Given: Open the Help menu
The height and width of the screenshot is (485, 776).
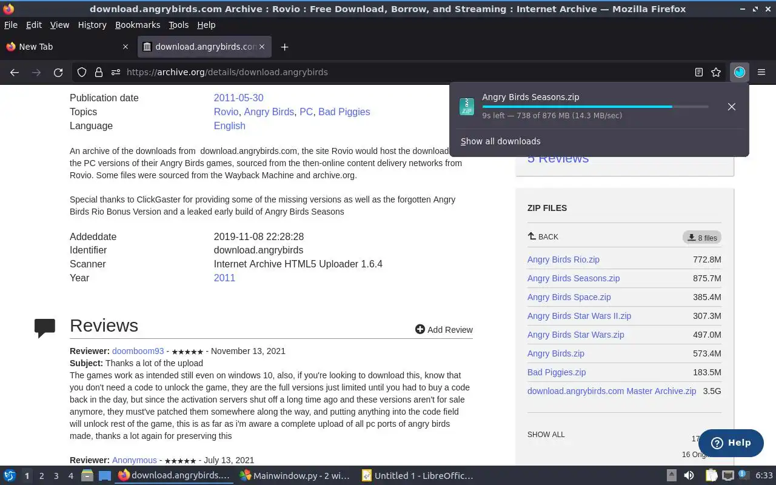Looking at the screenshot, I should coord(206,25).
